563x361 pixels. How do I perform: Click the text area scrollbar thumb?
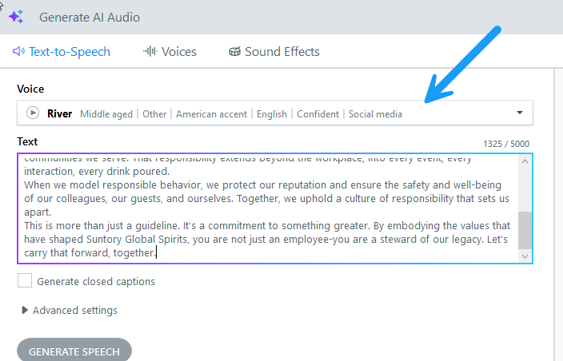(524, 230)
